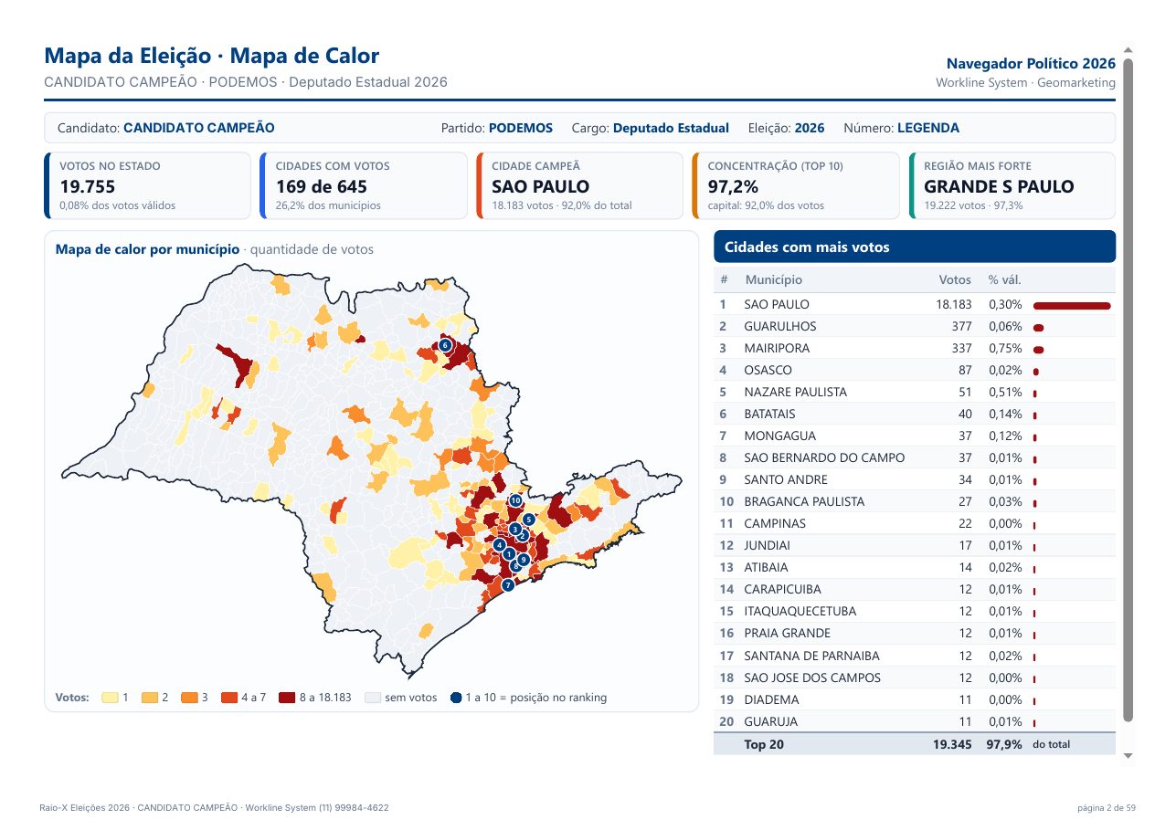Click the 'sem votos' legend swatch
This screenshot has width=1176, height=830.
click(372, 698)
